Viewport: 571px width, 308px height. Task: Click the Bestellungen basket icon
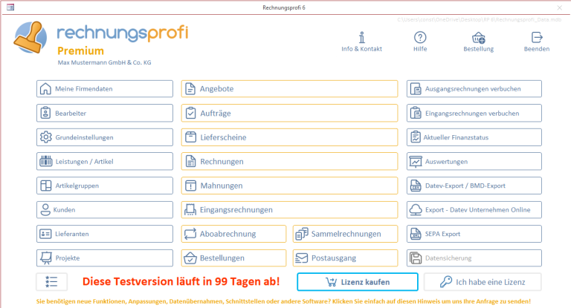[190, 258]
